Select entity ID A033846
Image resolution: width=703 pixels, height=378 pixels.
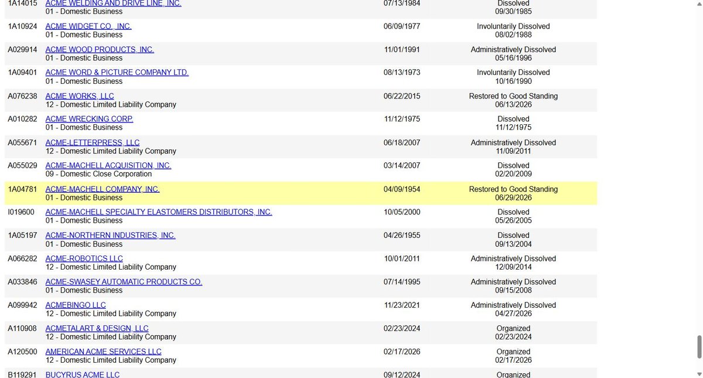22,282
